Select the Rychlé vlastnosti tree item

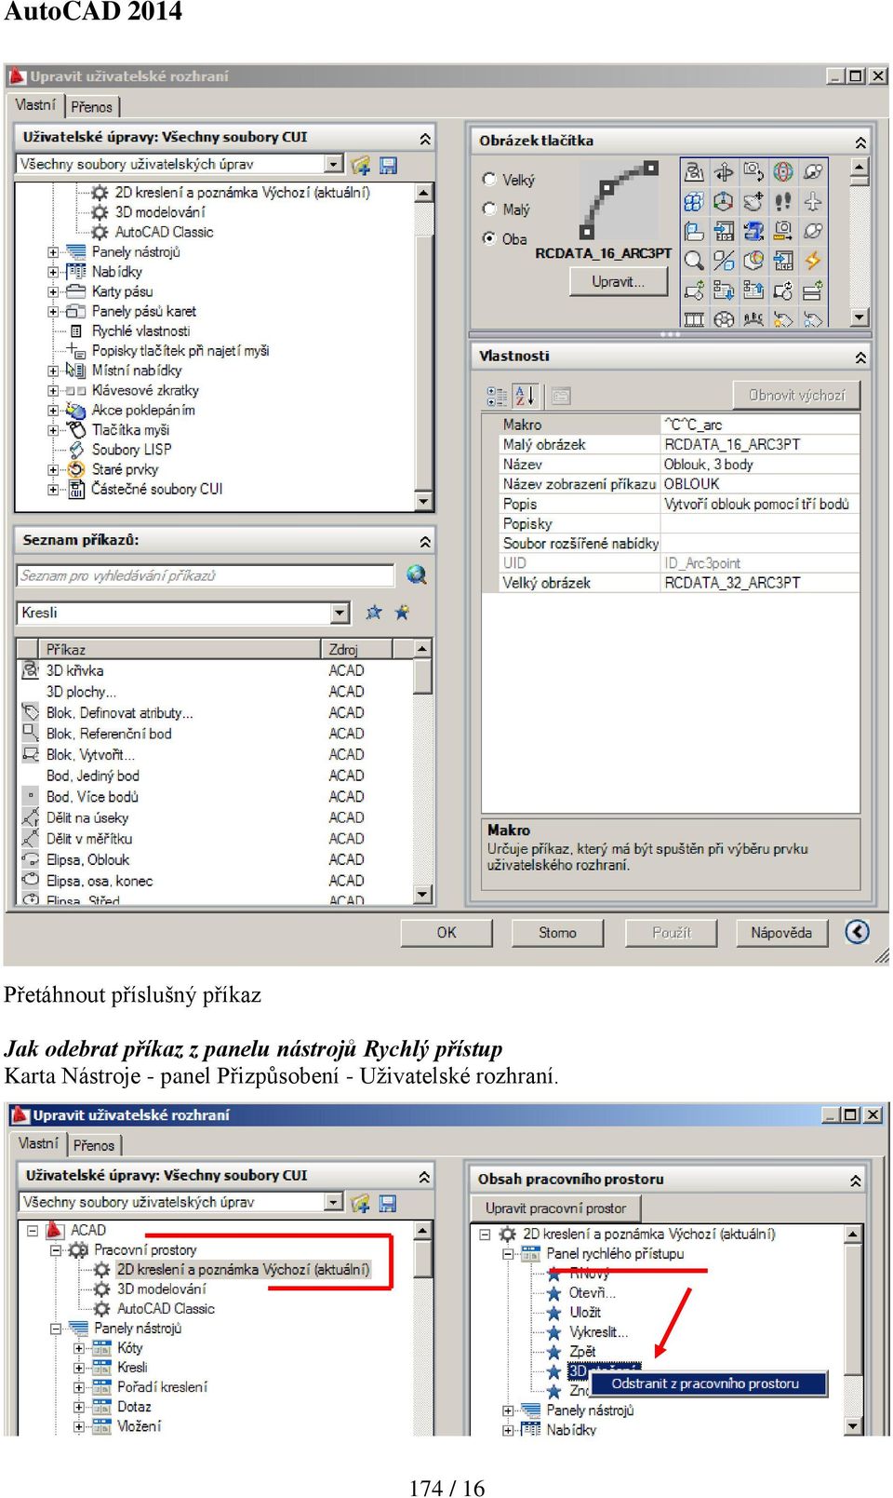pyautogui.click(x=140, y=331)
